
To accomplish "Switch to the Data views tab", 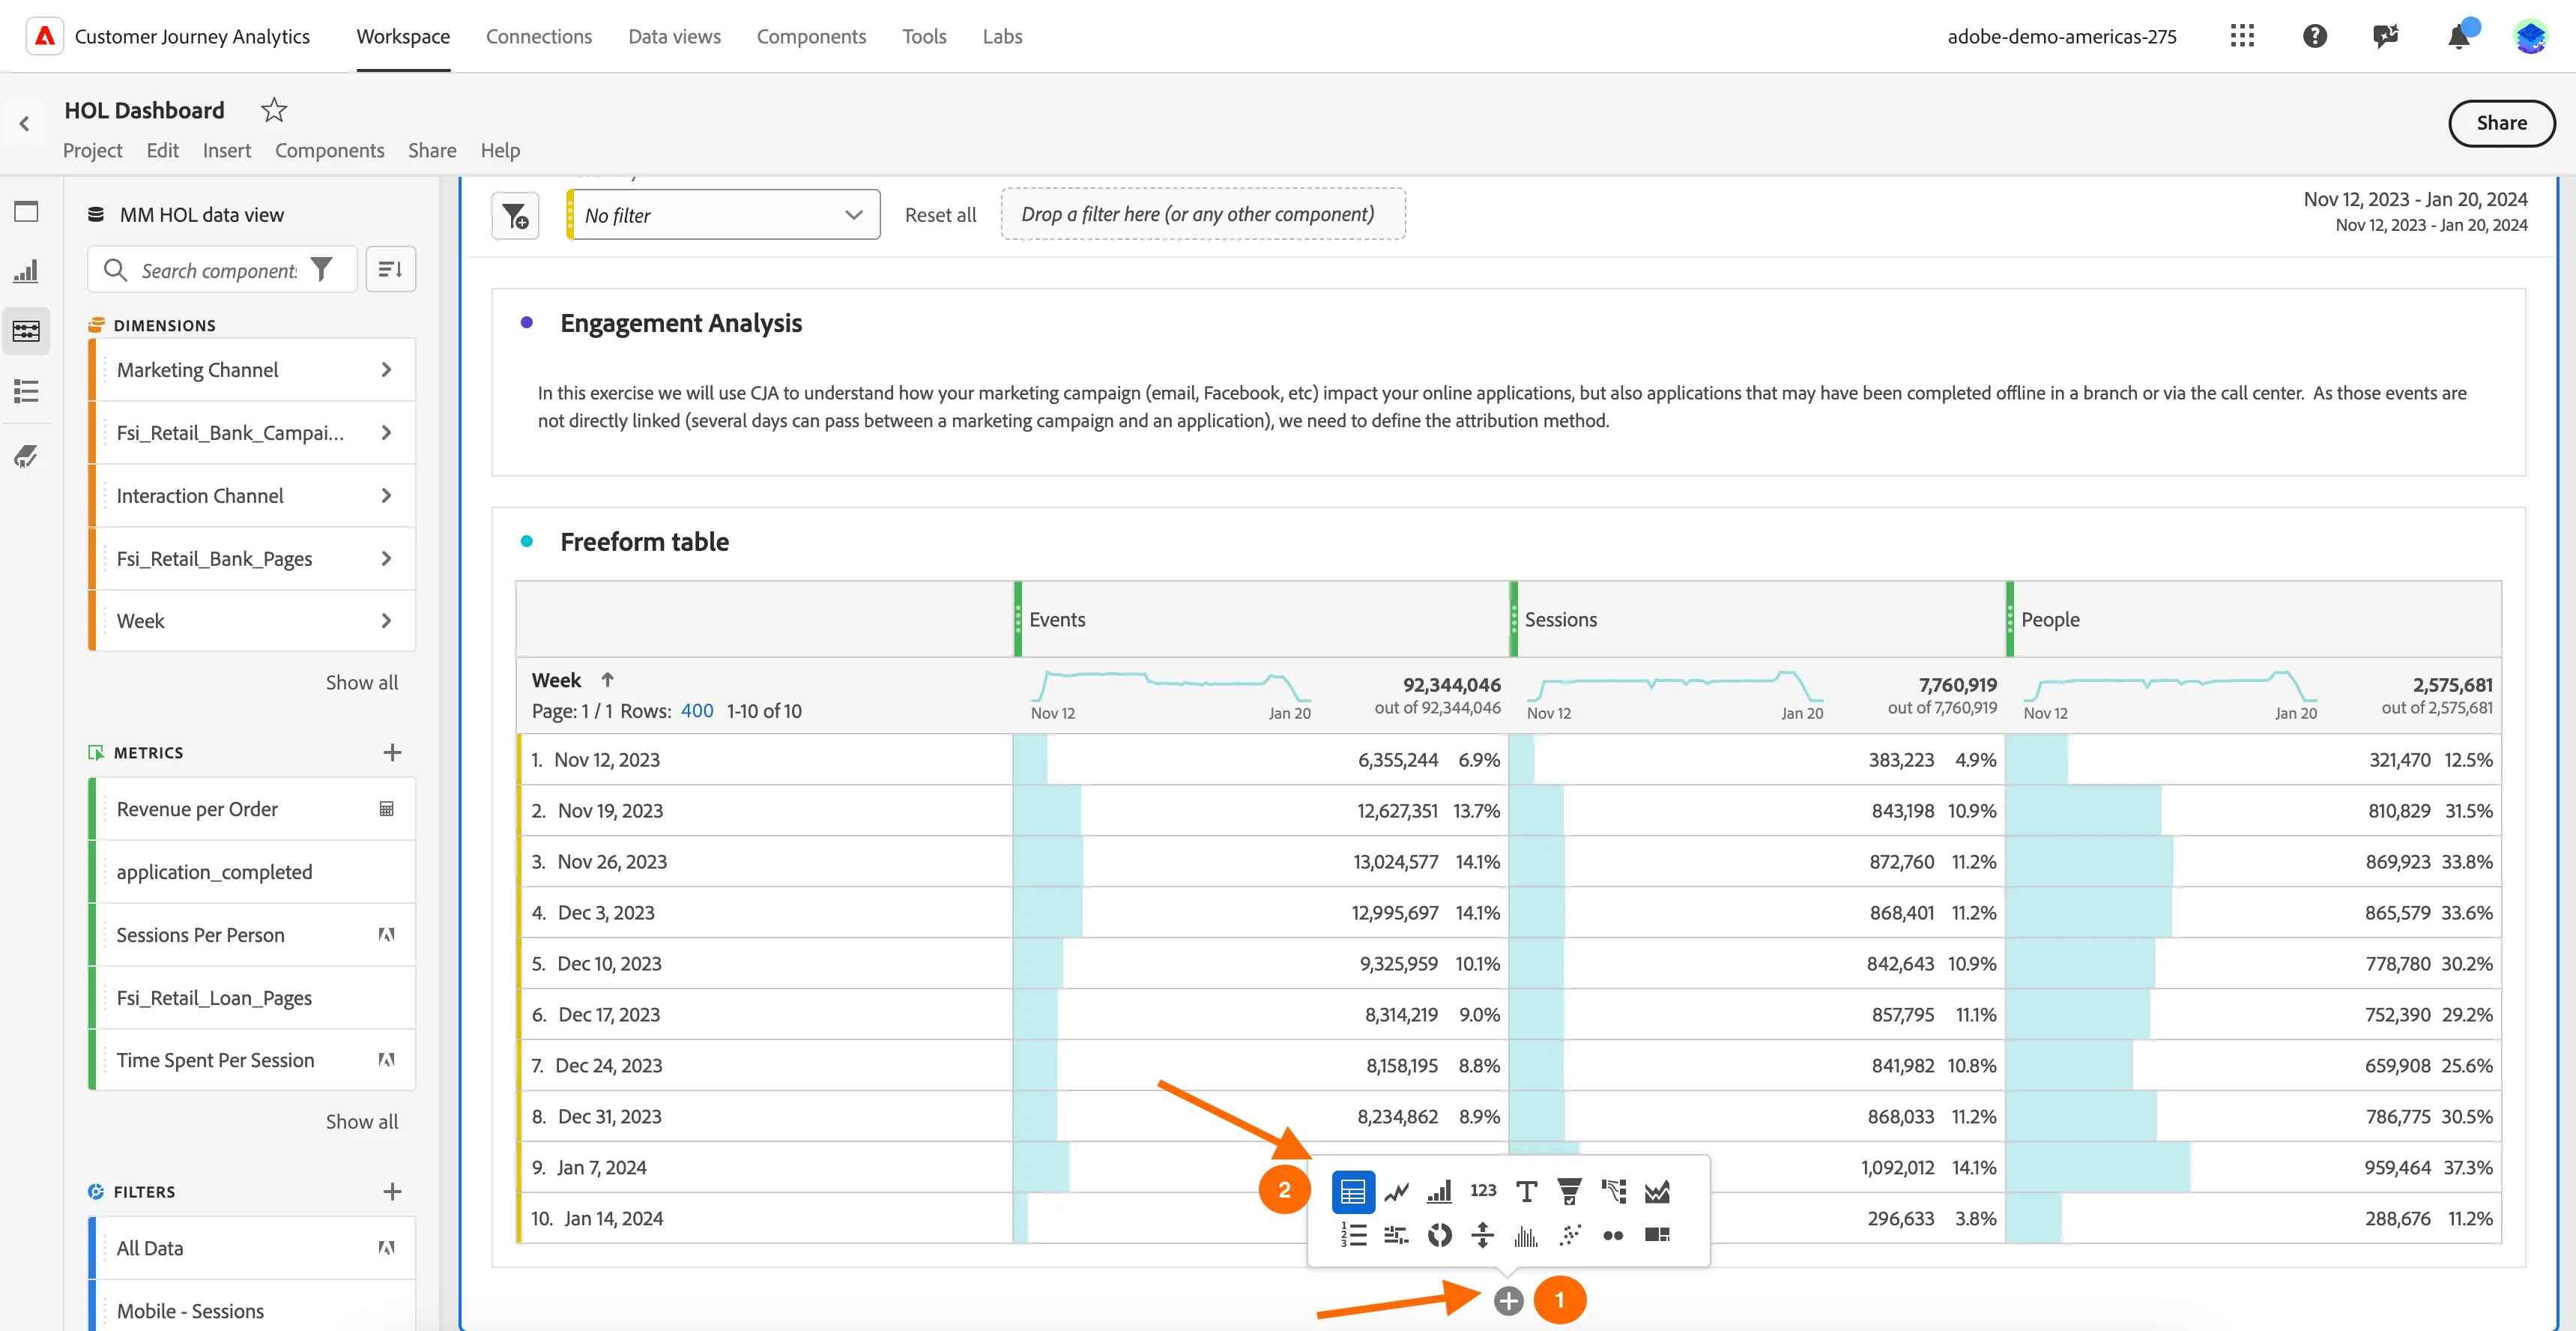I will (x=674, y=36).
